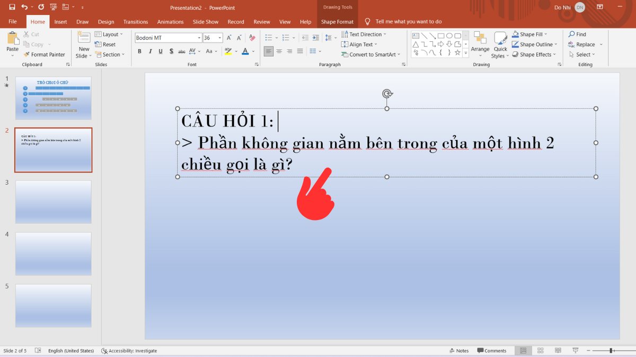Increase the font size

click(x=229, y=38)
